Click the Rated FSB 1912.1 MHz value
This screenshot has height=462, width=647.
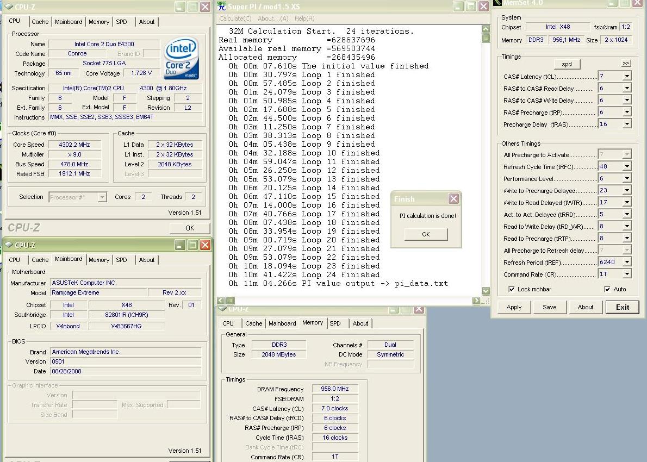74,174
